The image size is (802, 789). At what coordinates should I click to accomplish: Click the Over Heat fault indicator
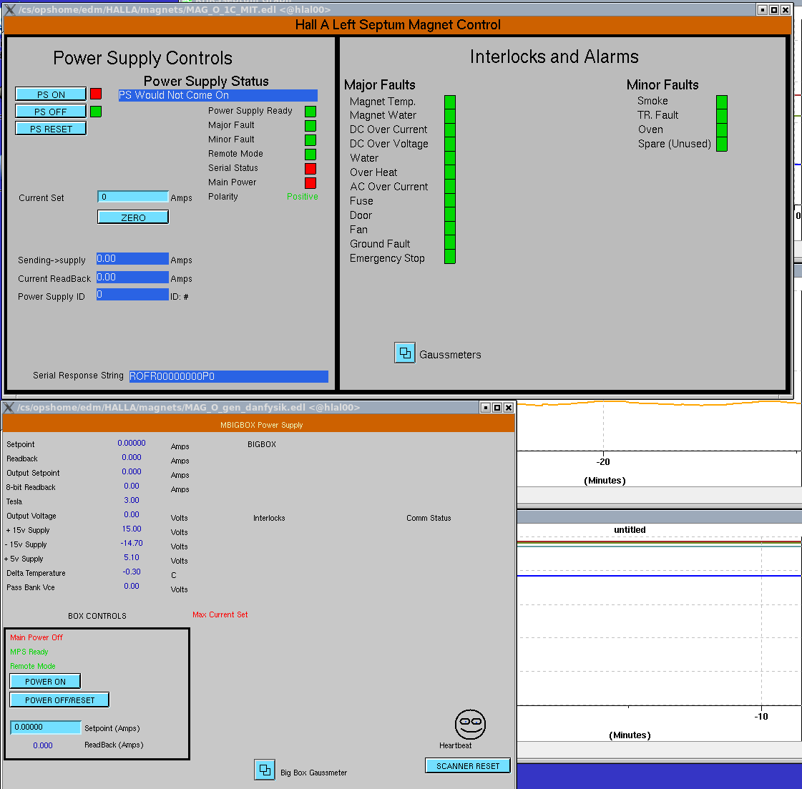tap(450, 172)
